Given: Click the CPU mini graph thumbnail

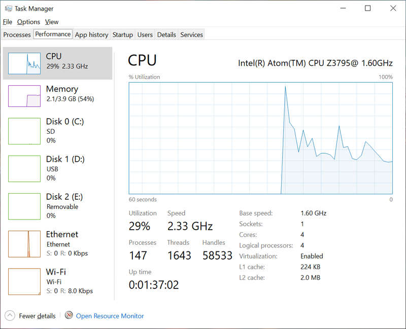Looking at the screenshot, I should [x=24, y=63].
